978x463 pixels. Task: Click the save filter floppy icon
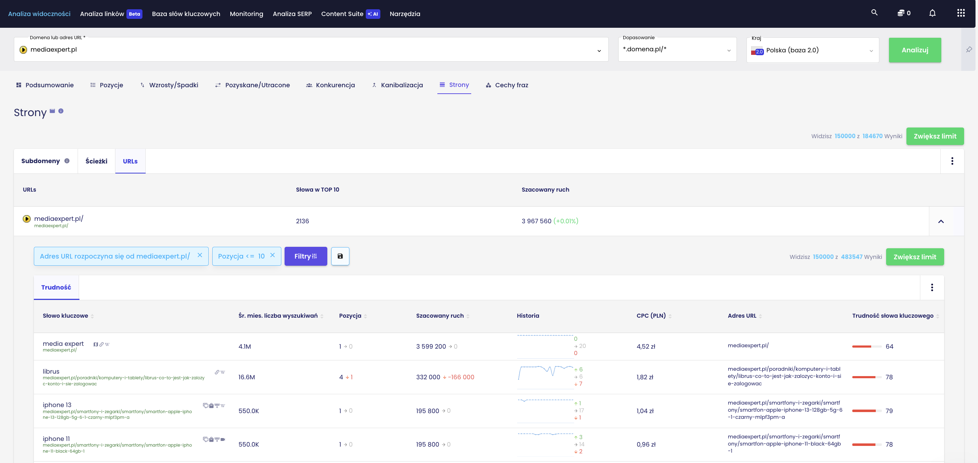(x=340, y=256)
